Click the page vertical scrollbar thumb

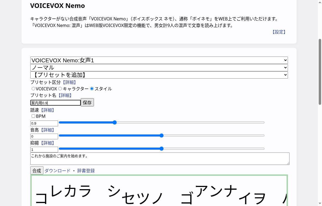tap(320, 72)
